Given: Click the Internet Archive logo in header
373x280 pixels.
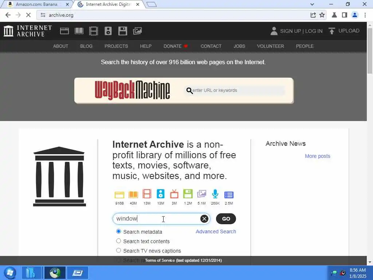Looking at the screenshot, I should click(x=28, y=31).
